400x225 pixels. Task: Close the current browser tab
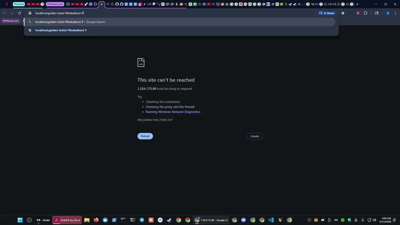coord(102,4)
